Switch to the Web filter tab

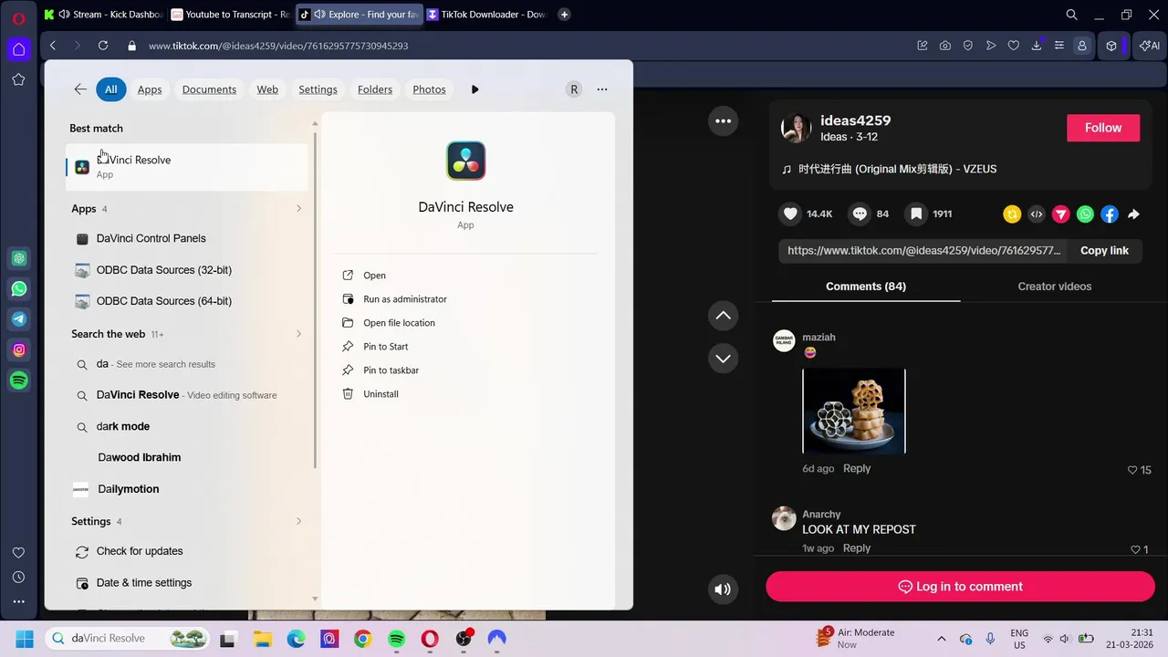click(x=267, y=89)
